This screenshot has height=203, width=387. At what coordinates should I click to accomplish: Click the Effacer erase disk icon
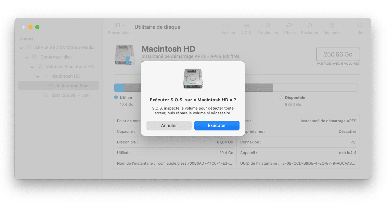(289, 25)
